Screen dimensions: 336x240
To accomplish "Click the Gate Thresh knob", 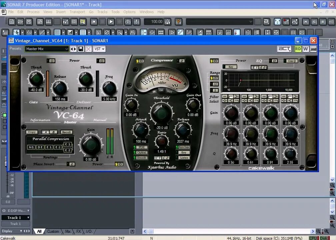I will [x=36, y=79].
